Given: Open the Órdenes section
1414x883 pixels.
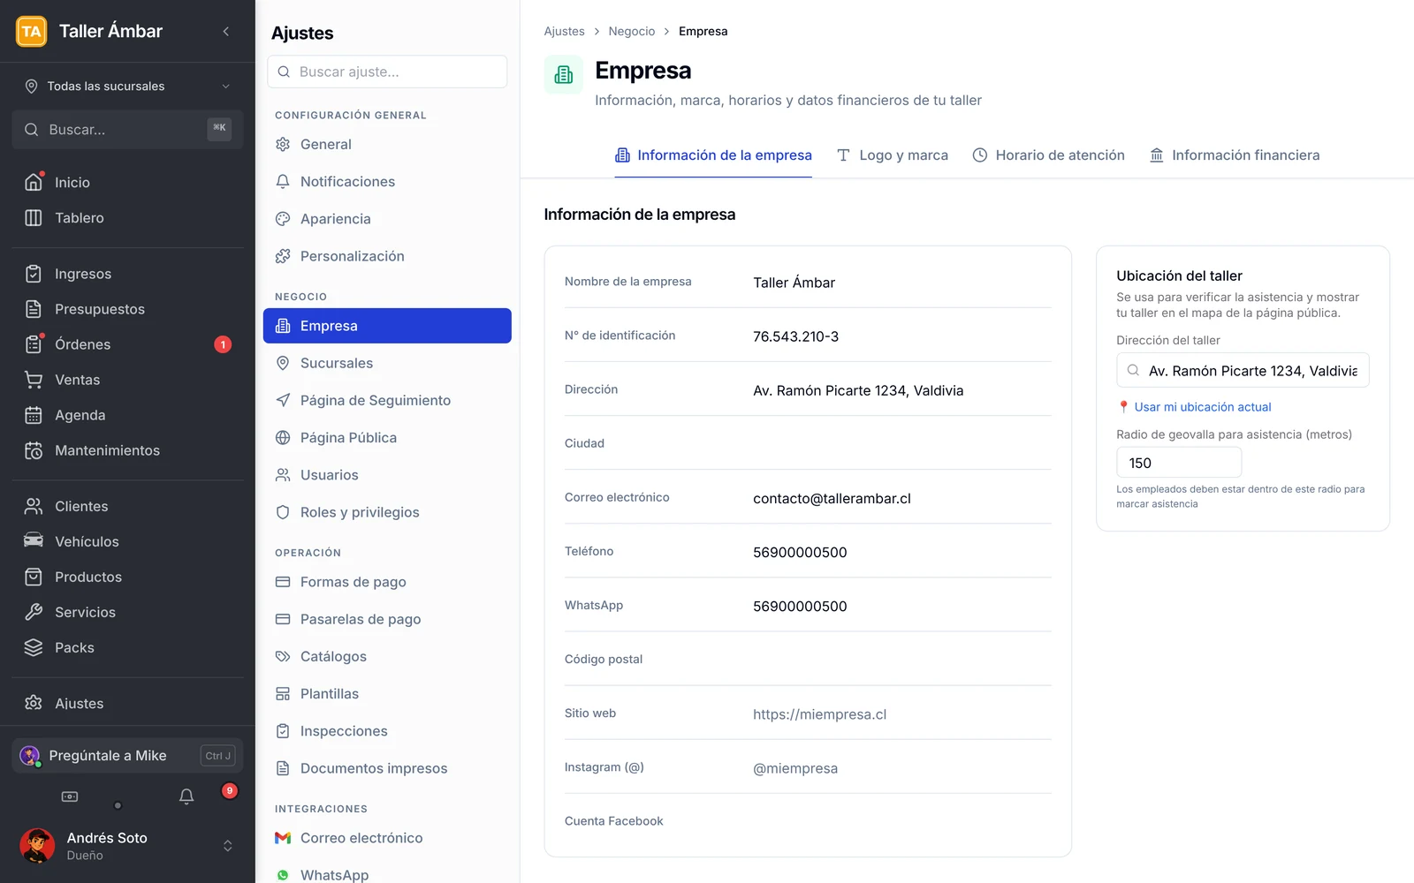Looking at the screenshot, I should (x=127, y=344).
